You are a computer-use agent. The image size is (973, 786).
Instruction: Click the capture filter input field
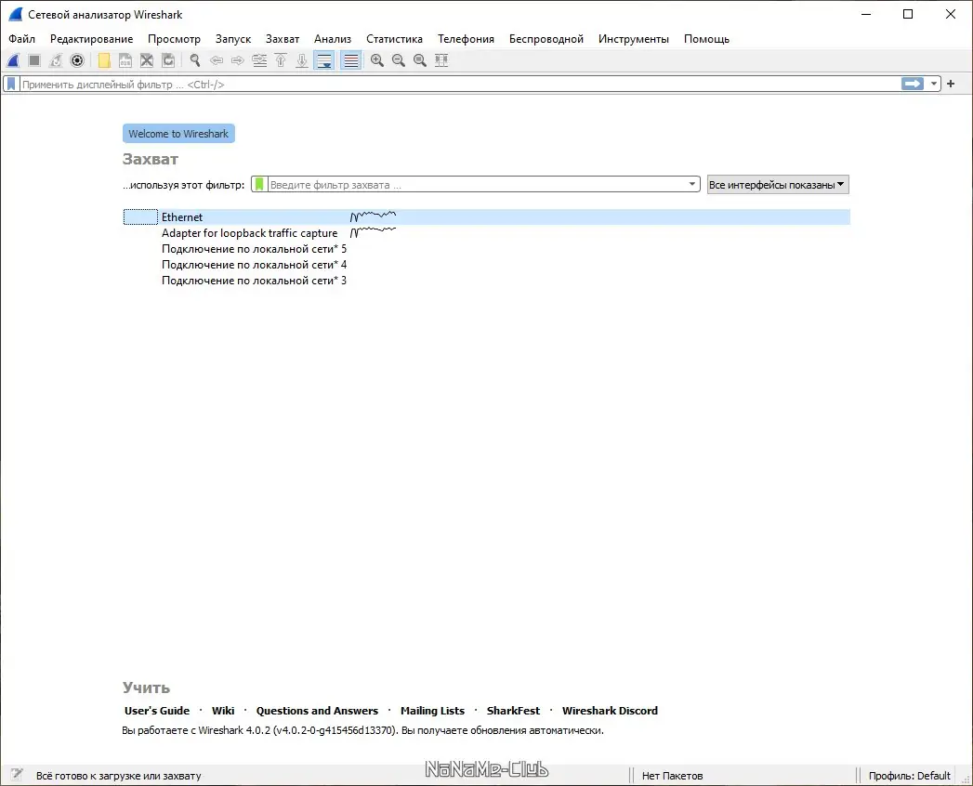(x=477, y=184)
